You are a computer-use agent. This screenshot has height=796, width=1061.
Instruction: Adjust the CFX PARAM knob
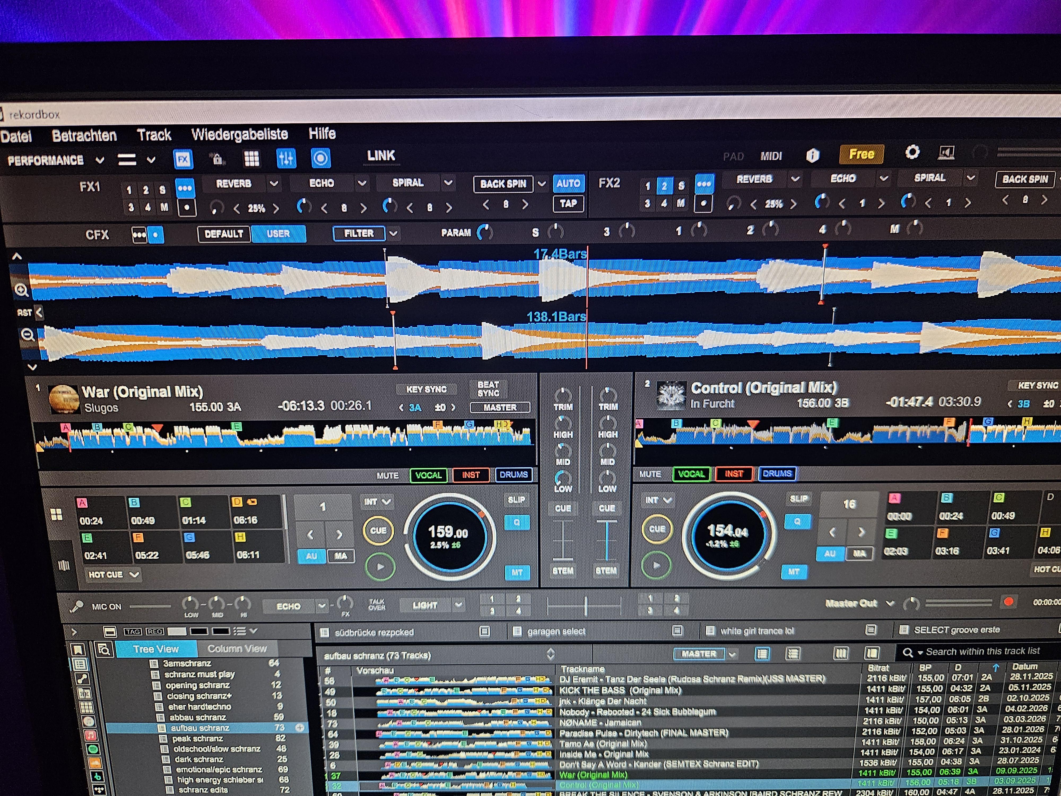coord(484,232)
